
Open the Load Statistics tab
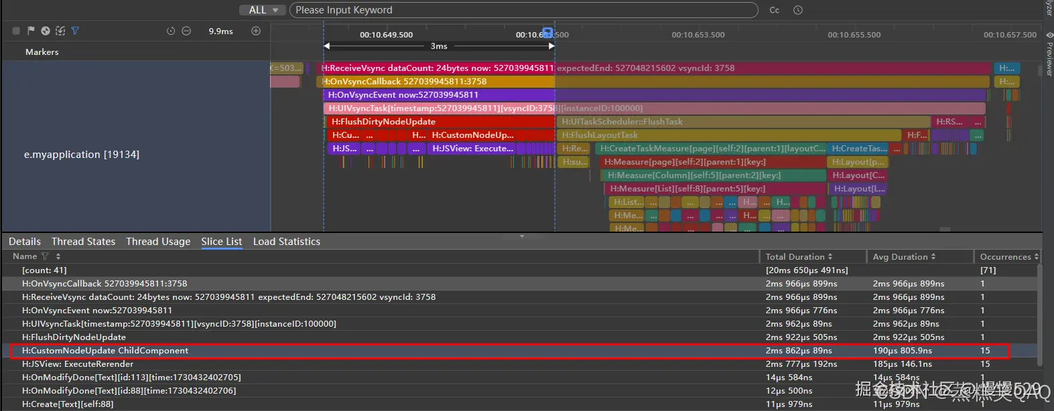click(287, 242)
